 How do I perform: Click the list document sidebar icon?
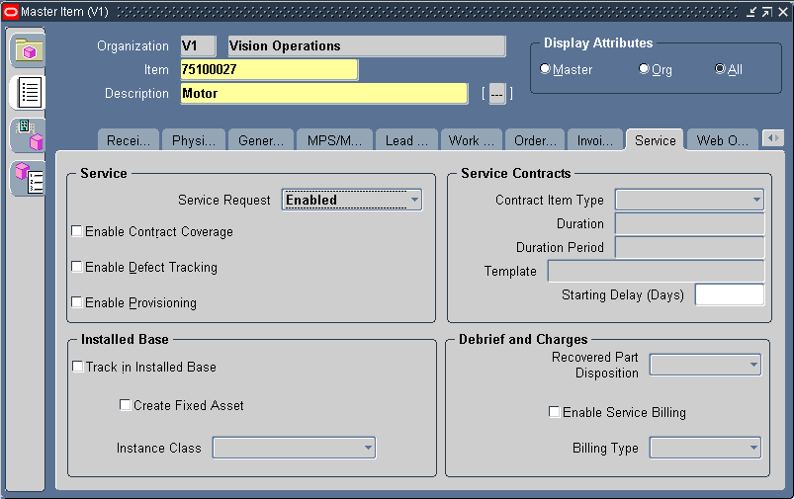pos(30,93)
